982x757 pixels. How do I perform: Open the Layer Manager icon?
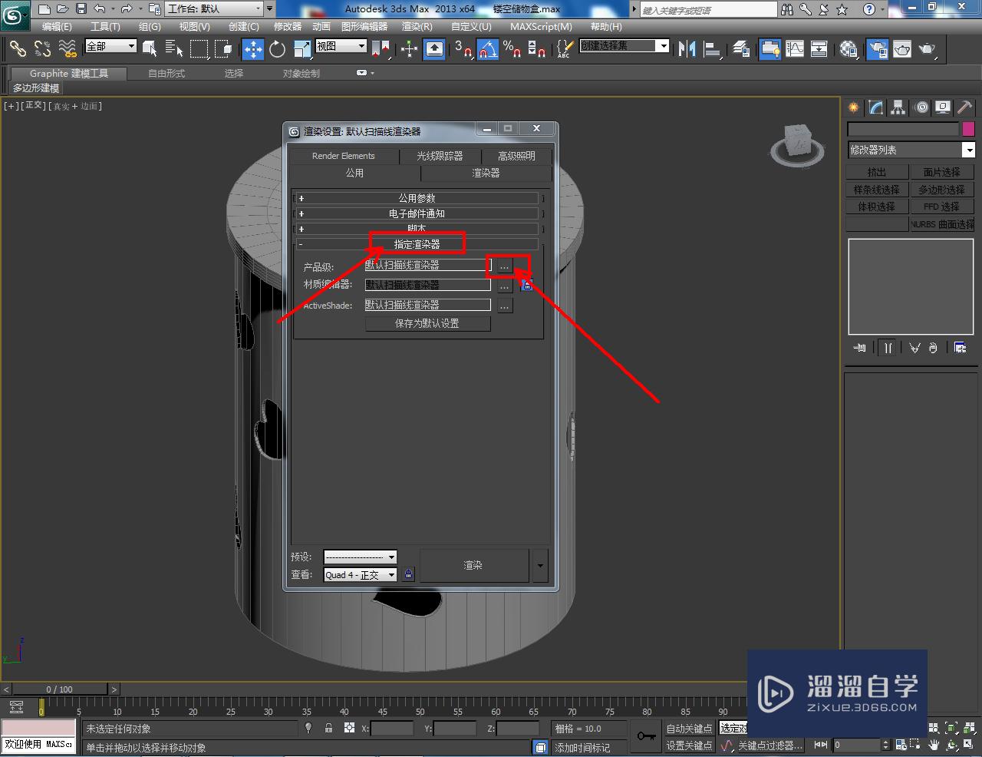[x=741, y=49]
